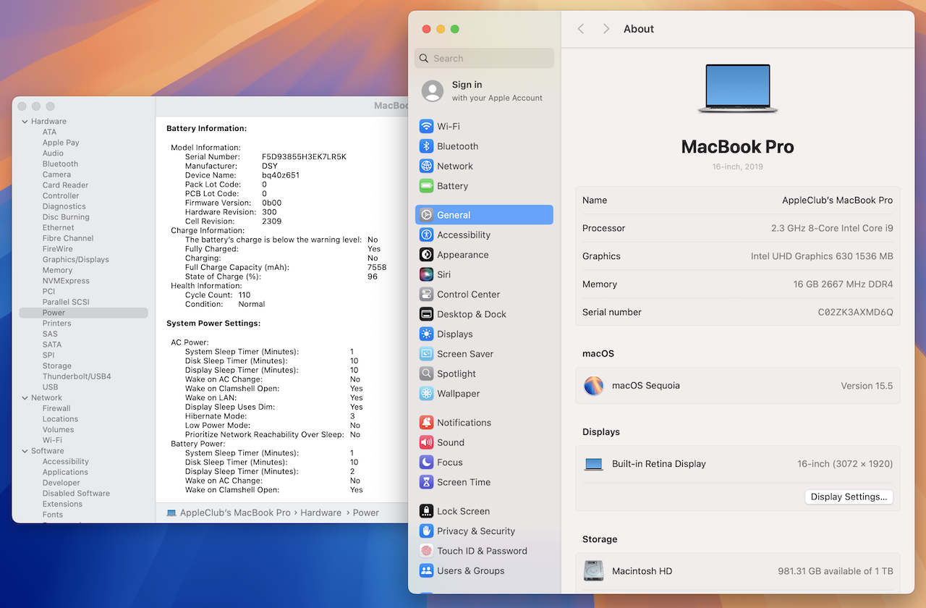Click Memory value 16 GB 2667 MHz DDR4
926x608 pixels.
844,284
